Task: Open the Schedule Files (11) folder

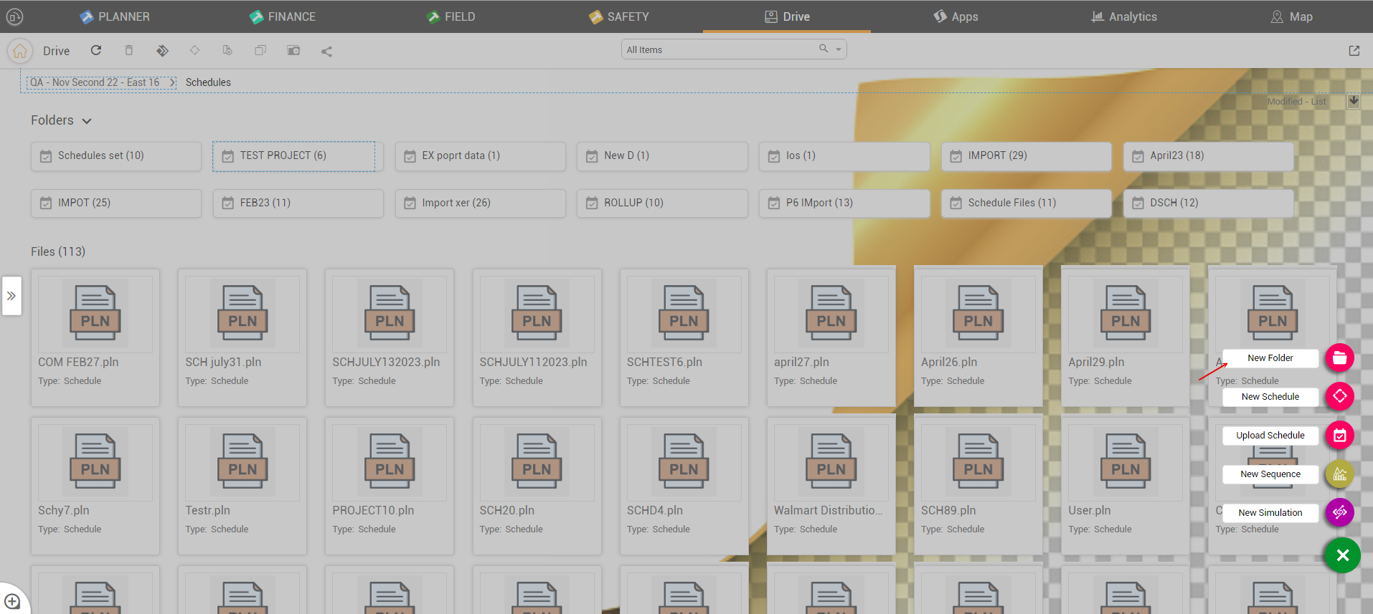Action: click(x=1027, y=203)
